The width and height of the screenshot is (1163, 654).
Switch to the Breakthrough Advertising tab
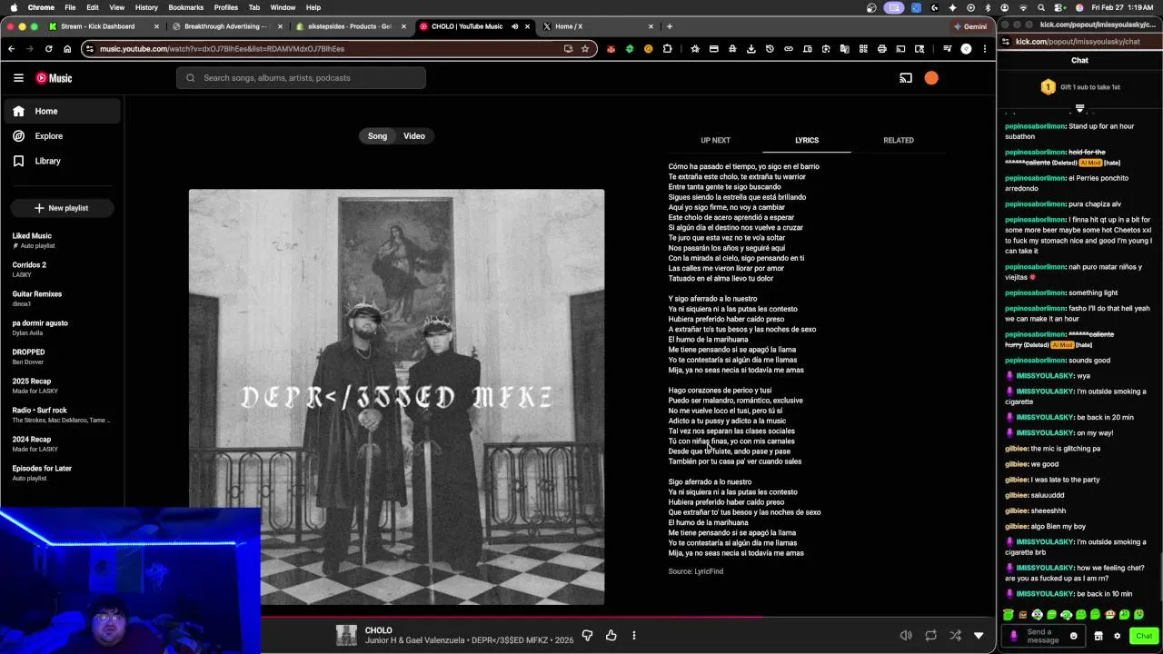point(228,26)
